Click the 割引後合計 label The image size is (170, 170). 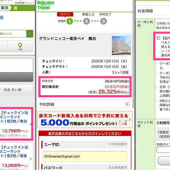[x=50, y=87]
